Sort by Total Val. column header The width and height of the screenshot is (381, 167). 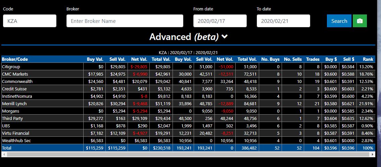click(161, 59)
